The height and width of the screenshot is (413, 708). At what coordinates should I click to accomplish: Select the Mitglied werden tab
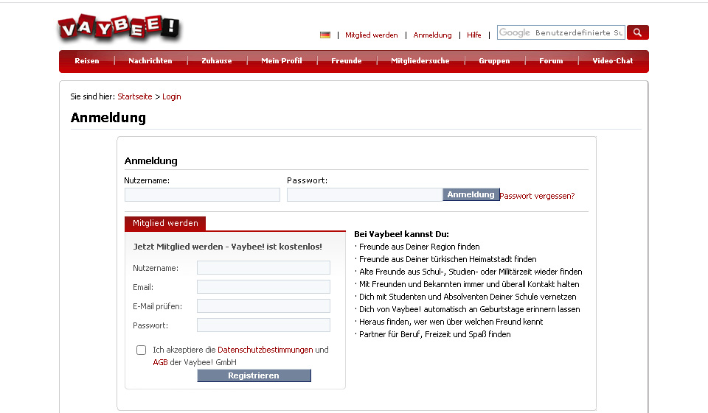pyautogui.click(x=165, y=223)
